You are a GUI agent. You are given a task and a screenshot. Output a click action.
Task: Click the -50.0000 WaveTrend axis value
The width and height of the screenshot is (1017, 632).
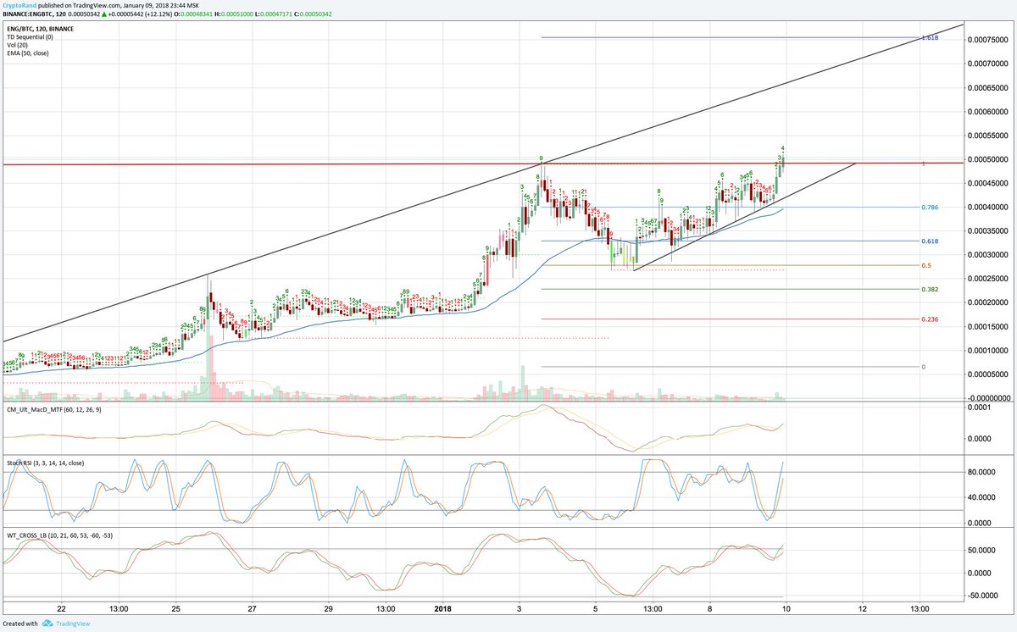(985, 596)
